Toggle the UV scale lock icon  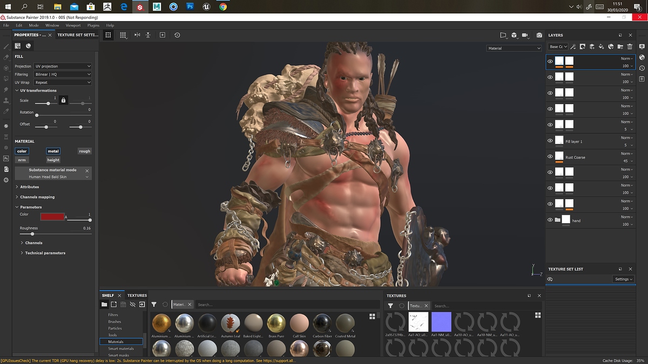click(63, 100)
